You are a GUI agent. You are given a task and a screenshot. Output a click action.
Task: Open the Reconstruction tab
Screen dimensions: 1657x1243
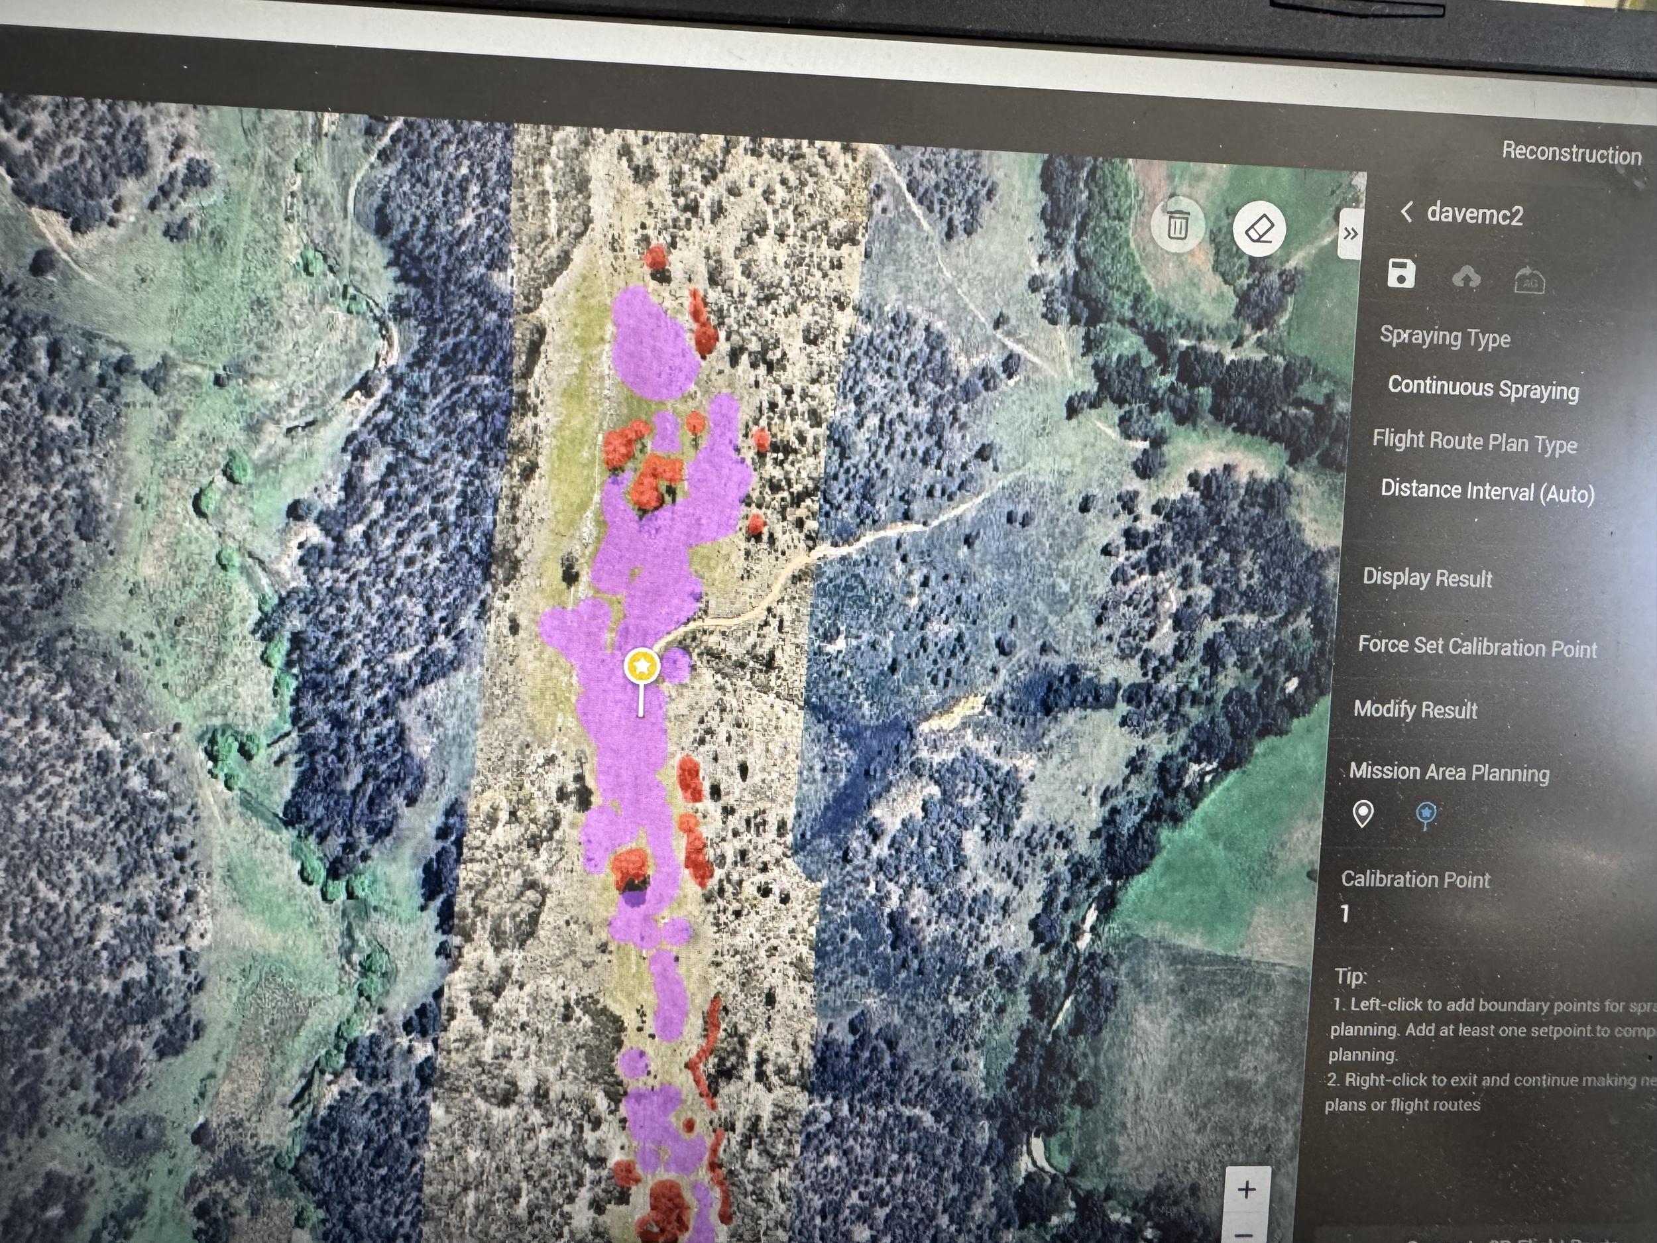click(x=1571, y=154)
